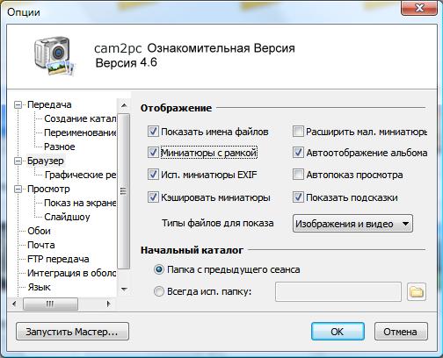Viewport: 443px width, 358px height.
Task: Close the Опции dialog window
Action: pyautogui.click(x=419, y=8)
